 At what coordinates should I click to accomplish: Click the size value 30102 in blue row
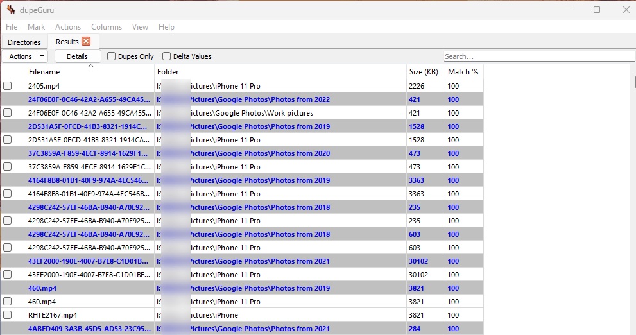(418, 261)
